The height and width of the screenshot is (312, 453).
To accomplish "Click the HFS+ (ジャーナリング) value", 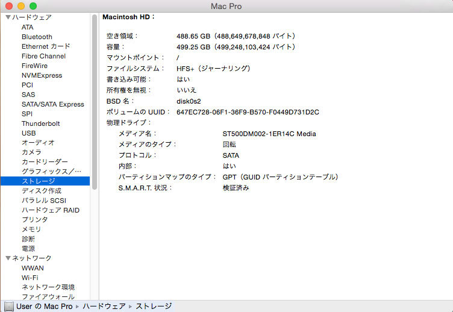I will click(213, 69).
